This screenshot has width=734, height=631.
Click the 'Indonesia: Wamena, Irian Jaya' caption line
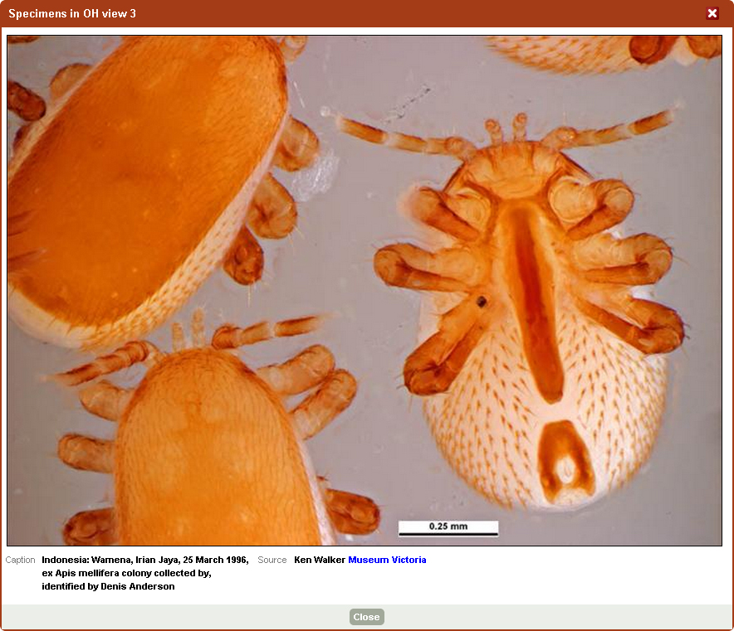click(x=144, y=560)
